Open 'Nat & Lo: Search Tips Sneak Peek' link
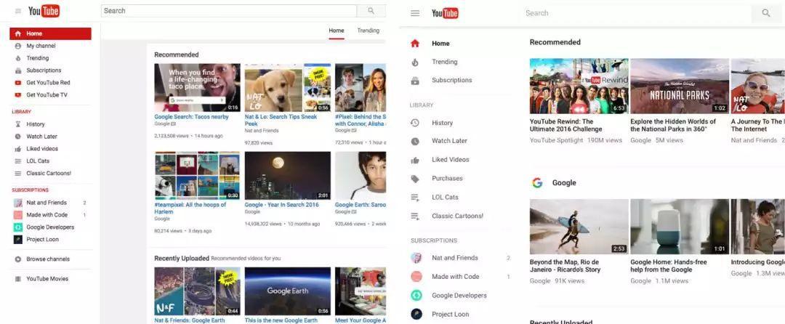 coord(281,120)
